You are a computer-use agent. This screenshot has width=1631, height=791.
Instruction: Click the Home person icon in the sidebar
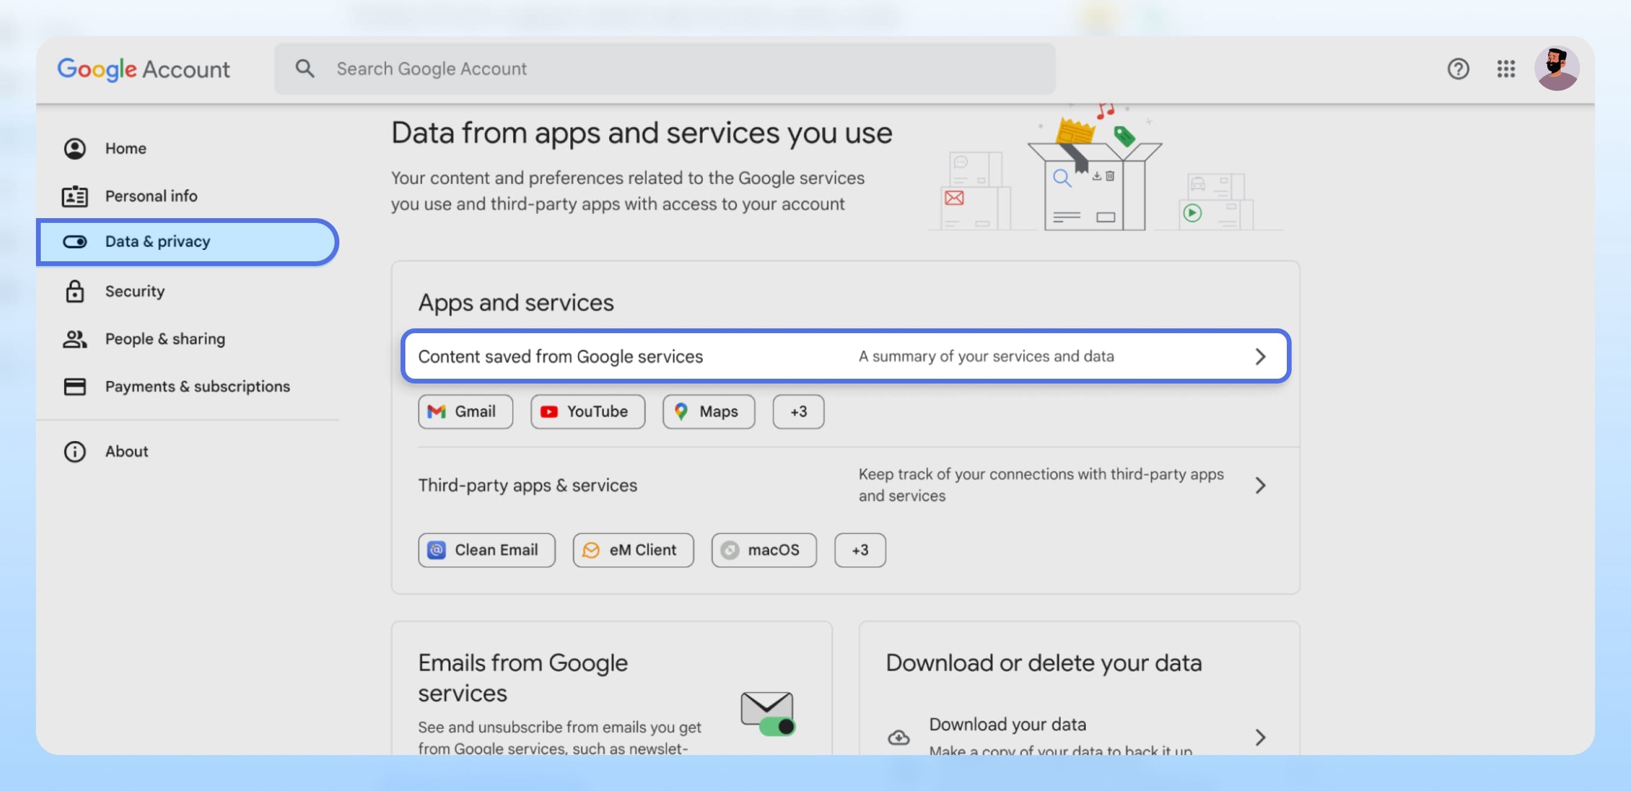pos(75,149)
